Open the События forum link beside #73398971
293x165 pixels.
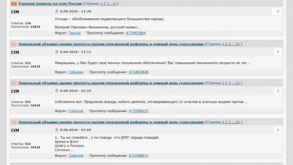76,155
